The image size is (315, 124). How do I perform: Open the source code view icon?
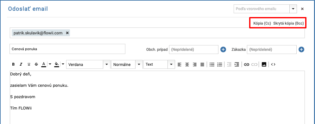coord(273,64)
